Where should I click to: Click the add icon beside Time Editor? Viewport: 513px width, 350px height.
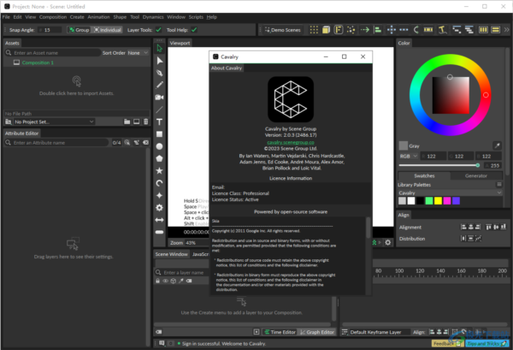[x=256, y=332]
